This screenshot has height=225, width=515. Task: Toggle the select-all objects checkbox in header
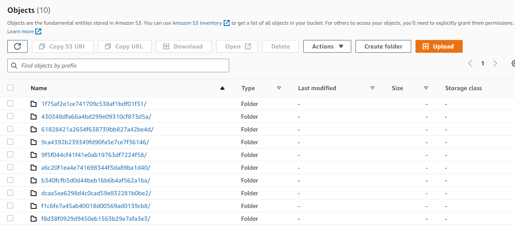10,88
